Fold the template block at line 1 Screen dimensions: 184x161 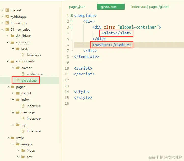[72, 16]
